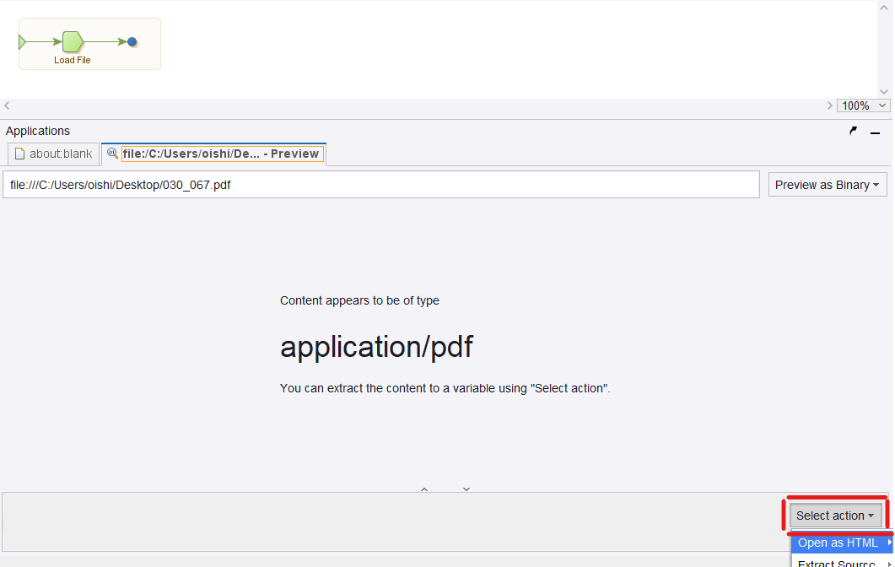895x567 pixels.
Task: Choose Open as HTML menu item
Action: pyautogui.click(x=843, y=543)
